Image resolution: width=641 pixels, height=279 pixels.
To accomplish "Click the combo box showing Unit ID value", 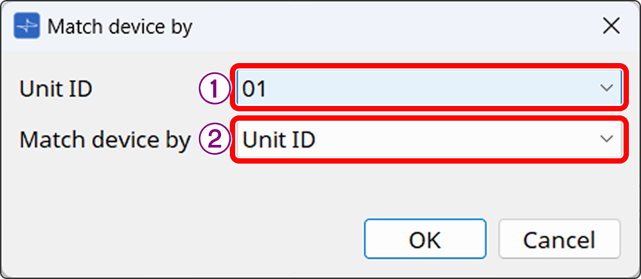I will point(417,139).
